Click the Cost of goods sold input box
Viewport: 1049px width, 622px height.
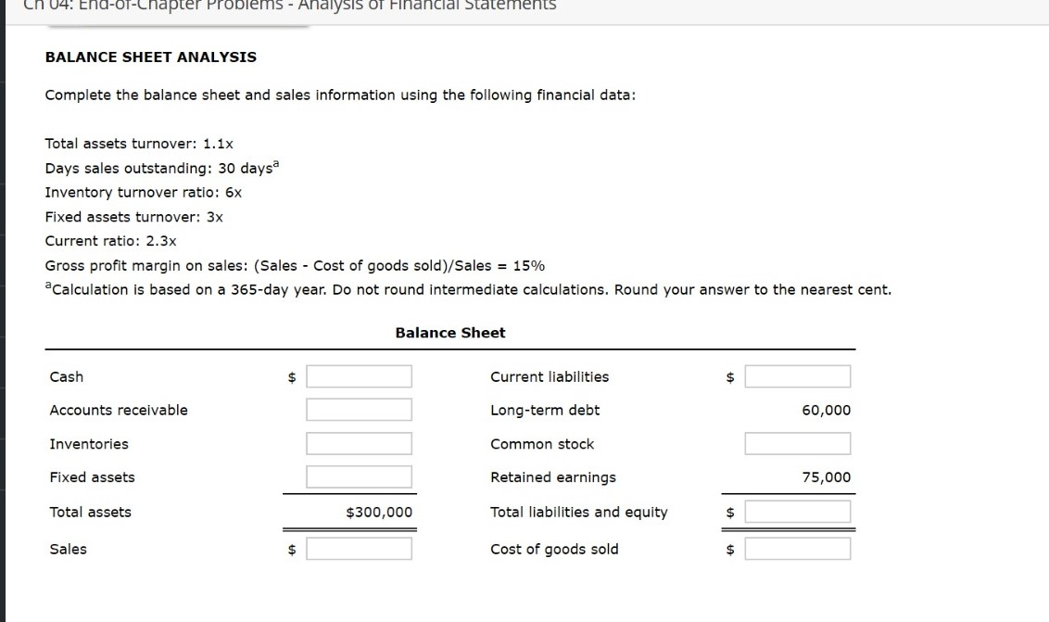[797, 548]
